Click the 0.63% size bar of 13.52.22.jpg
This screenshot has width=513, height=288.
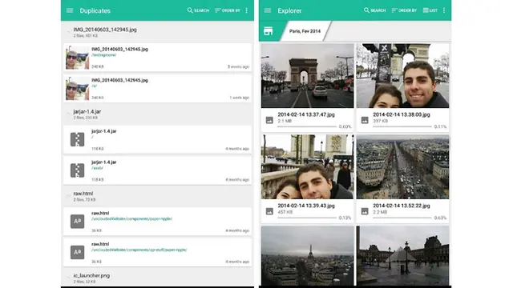pyautogui.click(x=402, y=218)
